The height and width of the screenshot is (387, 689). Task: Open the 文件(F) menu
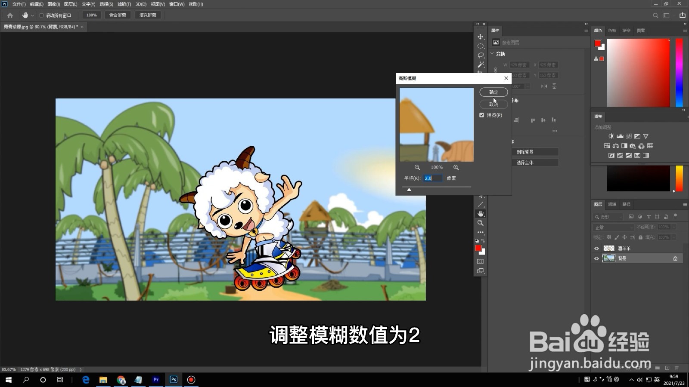click(x=19, y=4)
